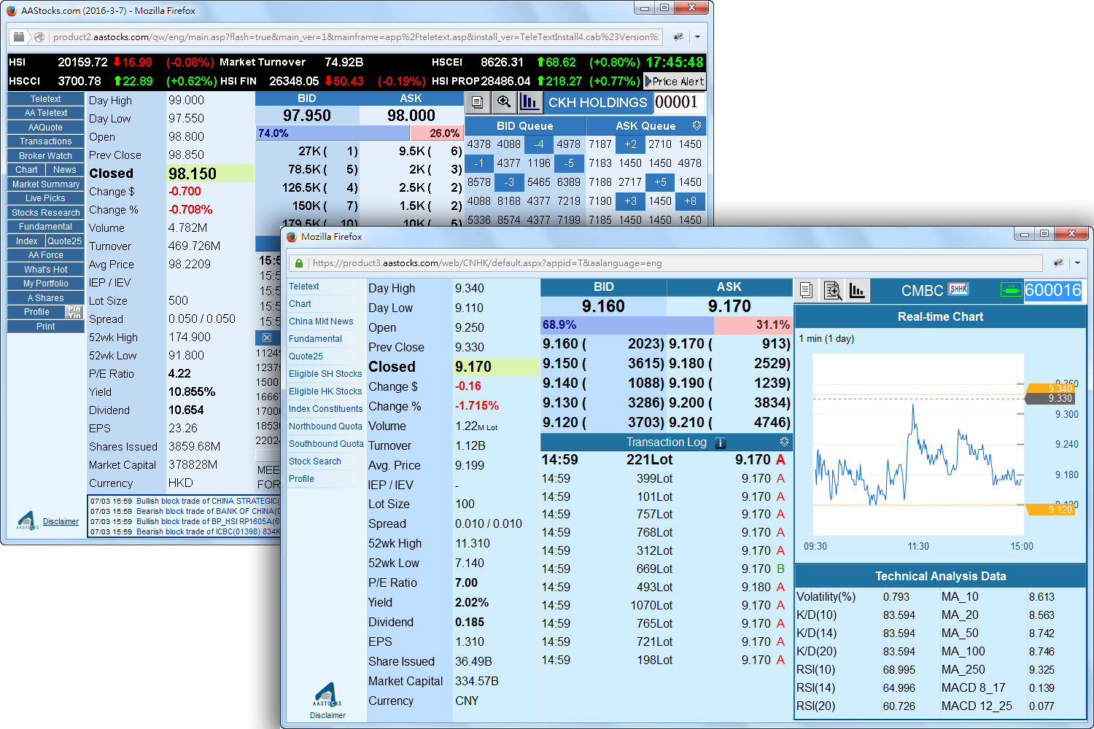This screenshot has height=729, width=1094.
Task: Click the Chart button in the AAStocks.com window sidebar
Action: coord(26,170)
